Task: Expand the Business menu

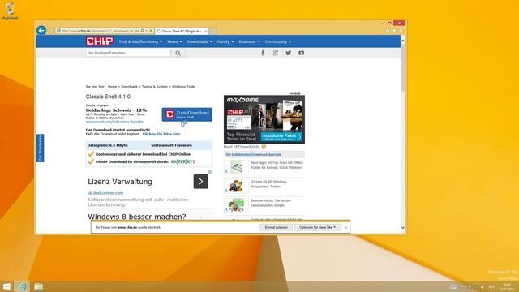Action: click(249, 41)
